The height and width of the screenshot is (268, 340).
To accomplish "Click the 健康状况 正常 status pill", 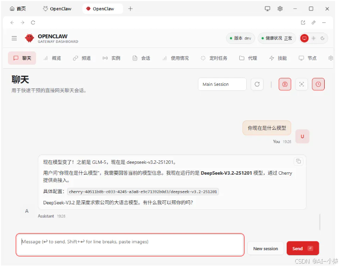I will click(x=277, y=38).
